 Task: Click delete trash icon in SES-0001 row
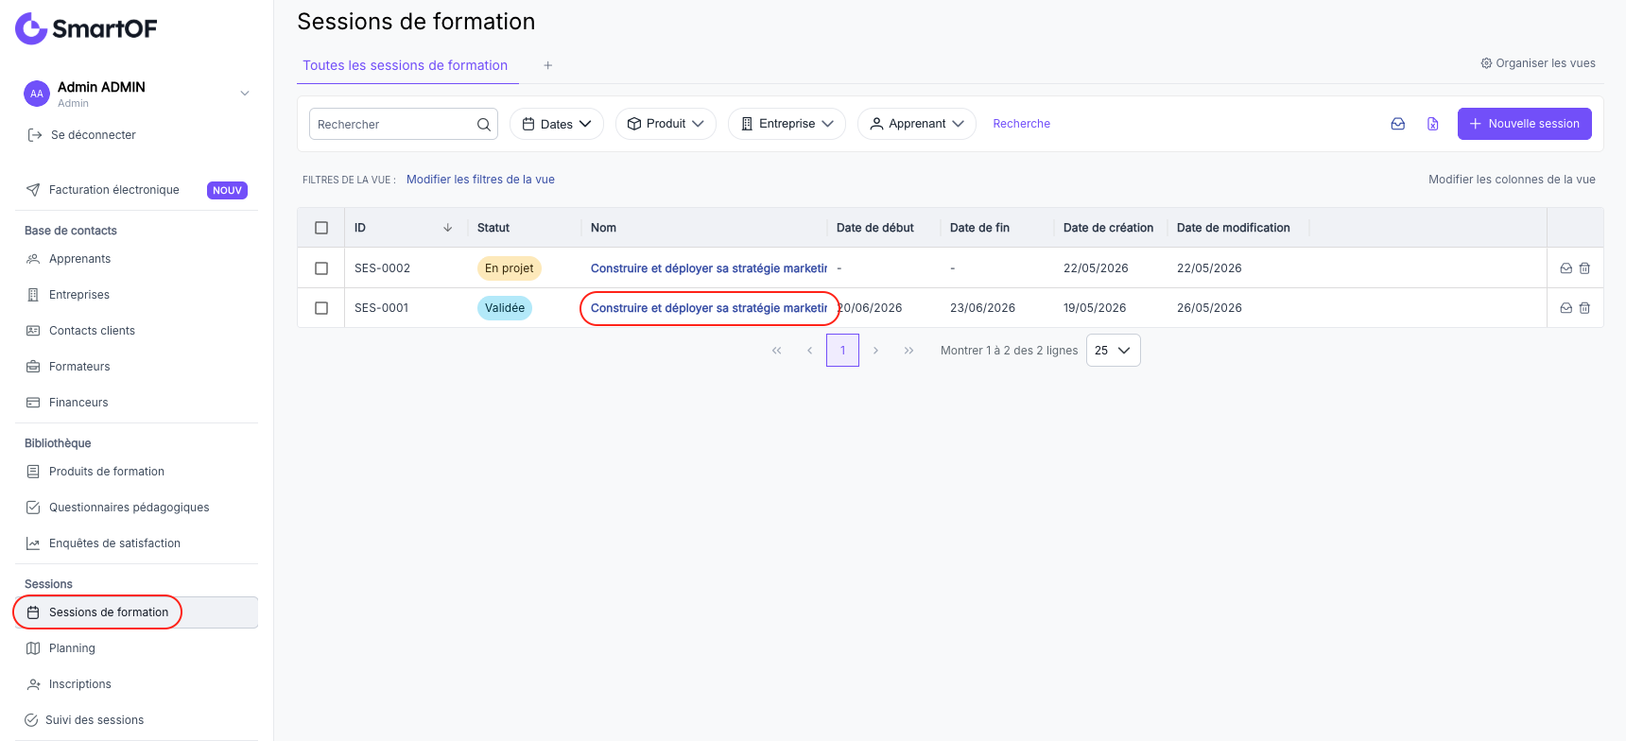[x=1585, y=308]
